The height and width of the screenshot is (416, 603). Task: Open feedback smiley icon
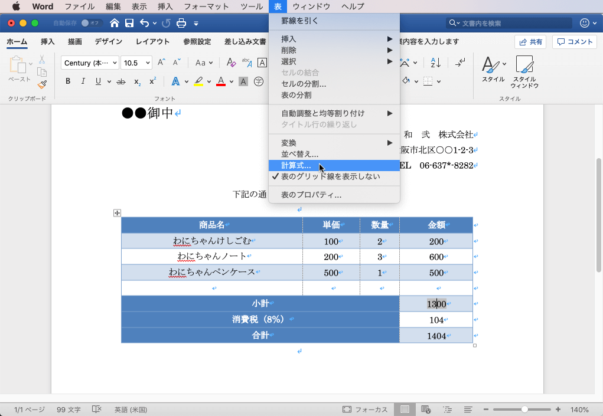click(585, 23)
